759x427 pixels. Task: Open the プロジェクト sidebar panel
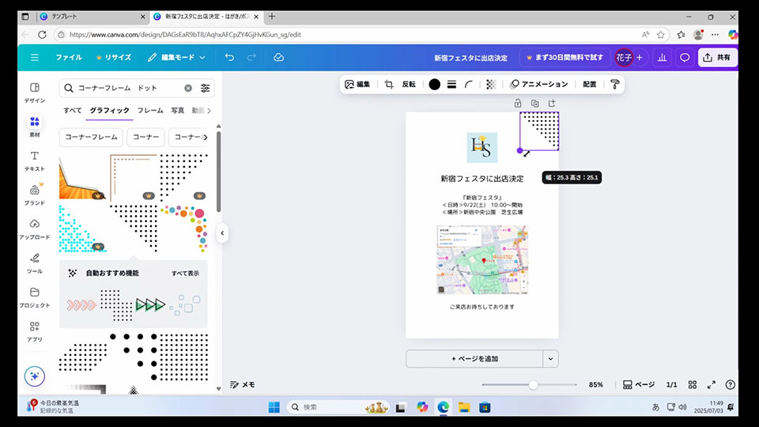[34, 297]
